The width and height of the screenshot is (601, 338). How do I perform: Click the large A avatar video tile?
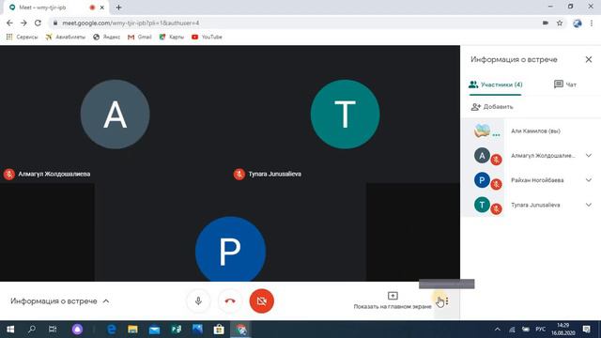point(115,115)
